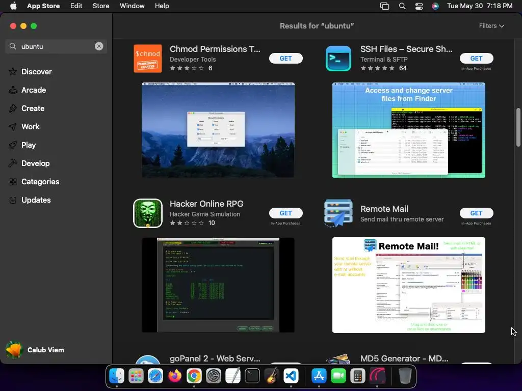This screenshot has height=391, width=522.
Task: Open the MD5 Generator title
Action: 404,358
